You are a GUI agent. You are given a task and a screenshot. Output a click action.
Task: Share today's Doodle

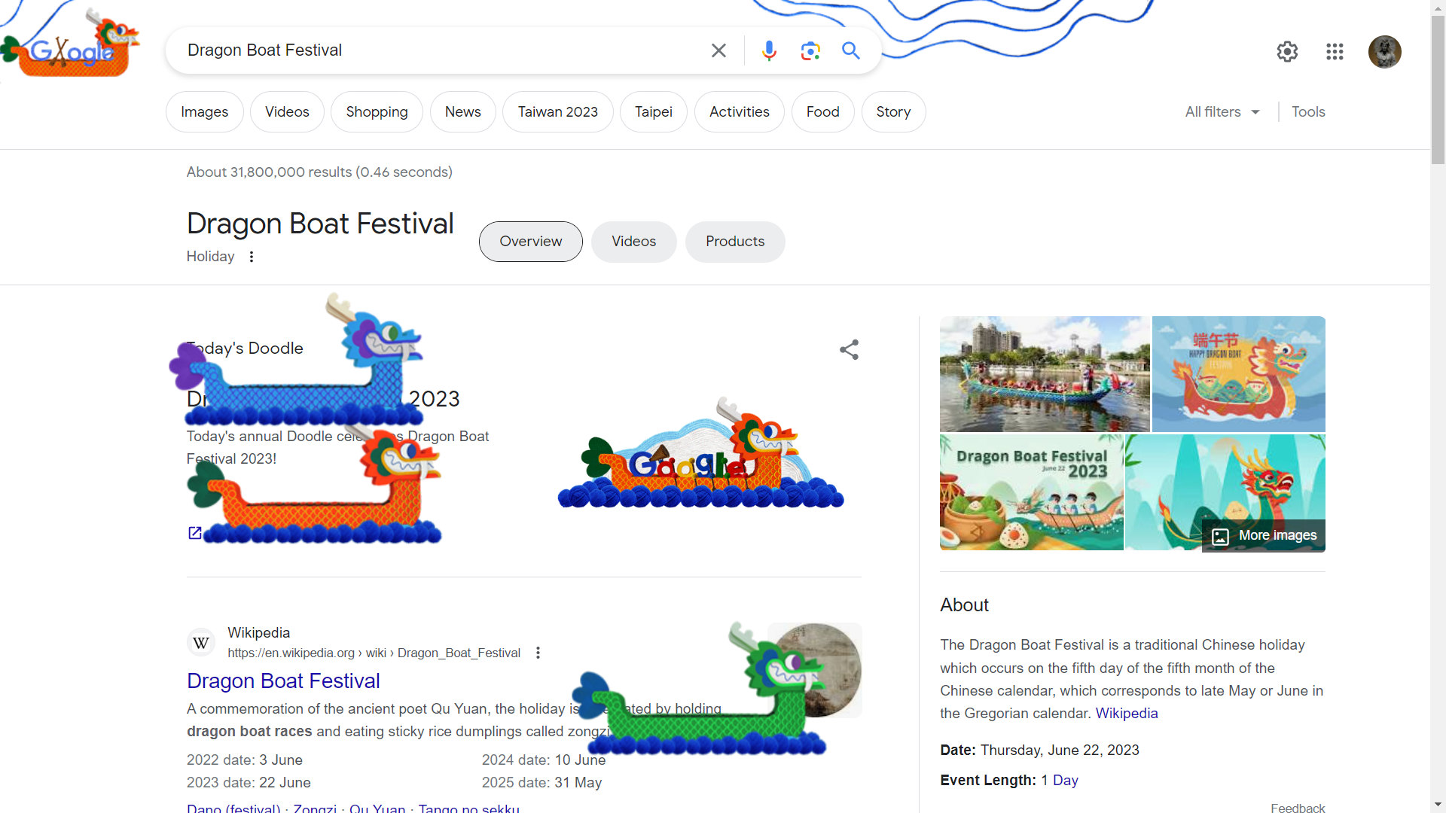tap(849, 349)
